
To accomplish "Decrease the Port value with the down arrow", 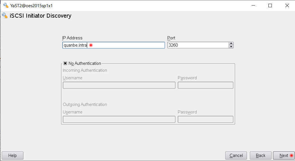I will 231,47.
